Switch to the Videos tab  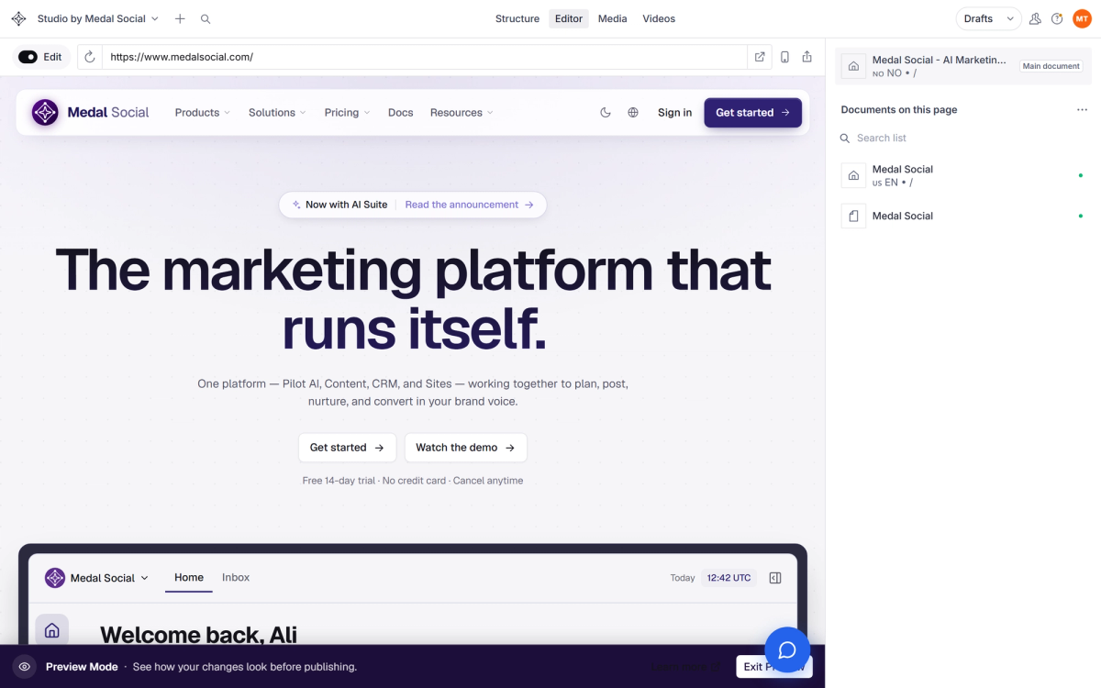click(659, 18)
